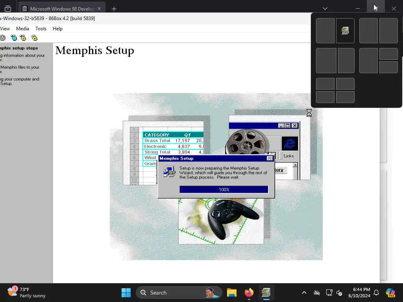
Task: Click the Internet Explorer icon in the setup artwork
Action: (x=290, y=143)
